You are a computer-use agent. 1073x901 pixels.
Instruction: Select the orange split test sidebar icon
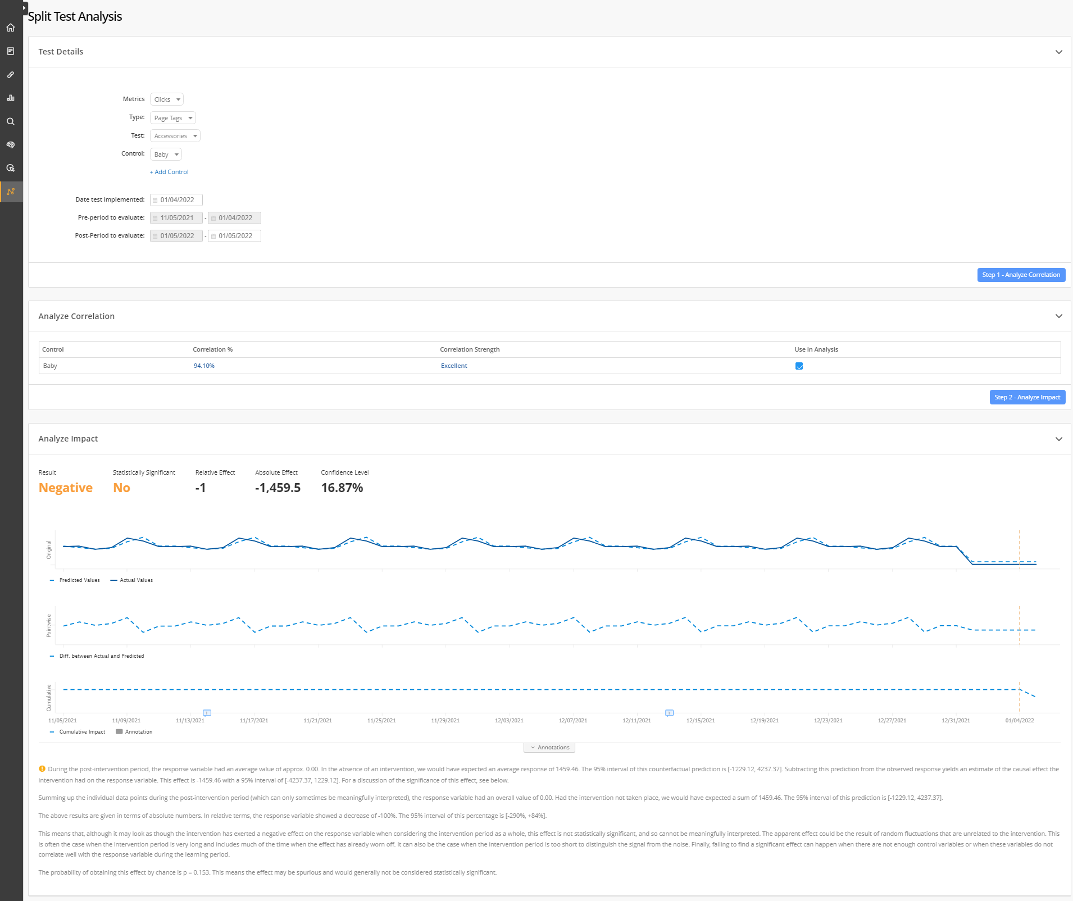coord(11,192)
